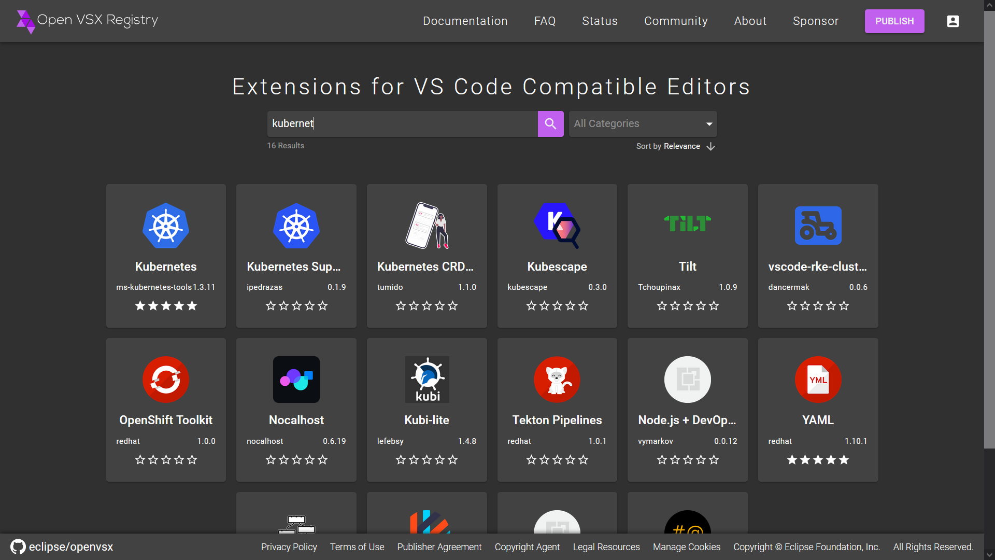Click the Tekton Pipelines cat icon

coord(557,380)
